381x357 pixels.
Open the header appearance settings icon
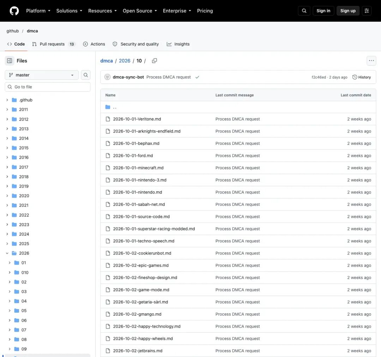(367, 11)
